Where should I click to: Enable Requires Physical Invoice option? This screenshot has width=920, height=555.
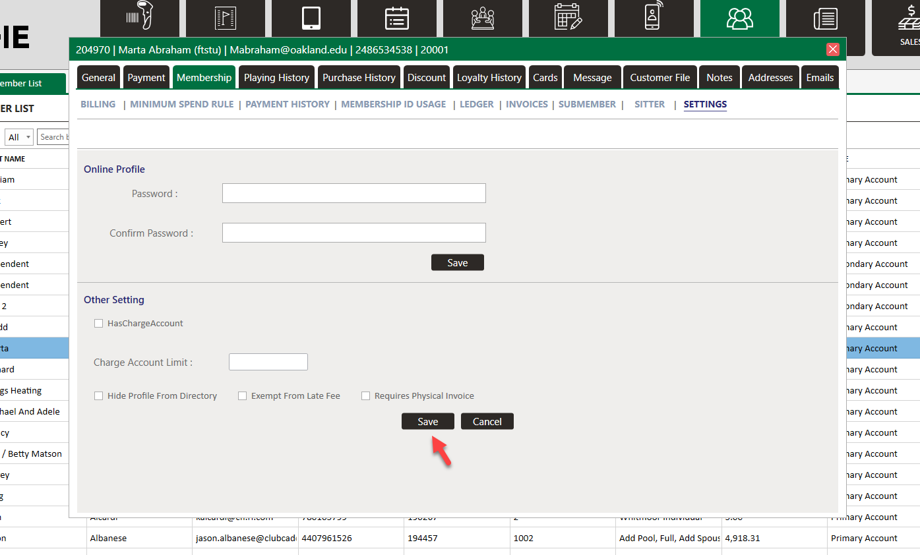coord(366,396)
